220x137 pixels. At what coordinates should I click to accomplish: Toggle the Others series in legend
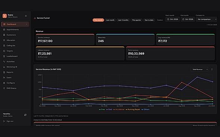click(x=145, y=109)
